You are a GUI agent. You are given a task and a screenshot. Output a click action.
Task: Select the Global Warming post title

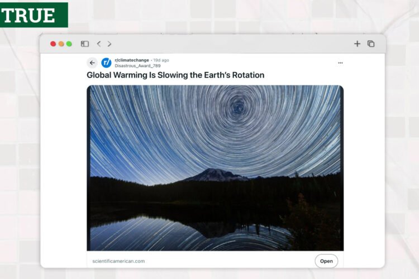175,75
